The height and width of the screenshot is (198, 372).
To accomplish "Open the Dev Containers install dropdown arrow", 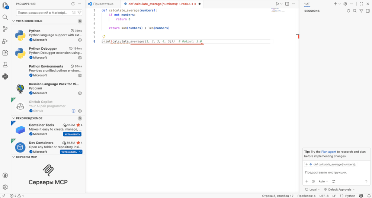I will (80, 152).
